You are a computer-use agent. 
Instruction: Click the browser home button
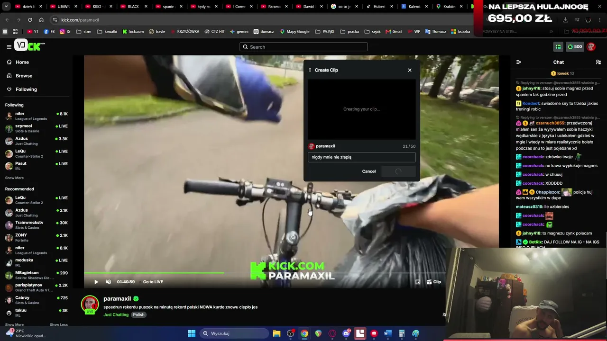coord(41,20)
